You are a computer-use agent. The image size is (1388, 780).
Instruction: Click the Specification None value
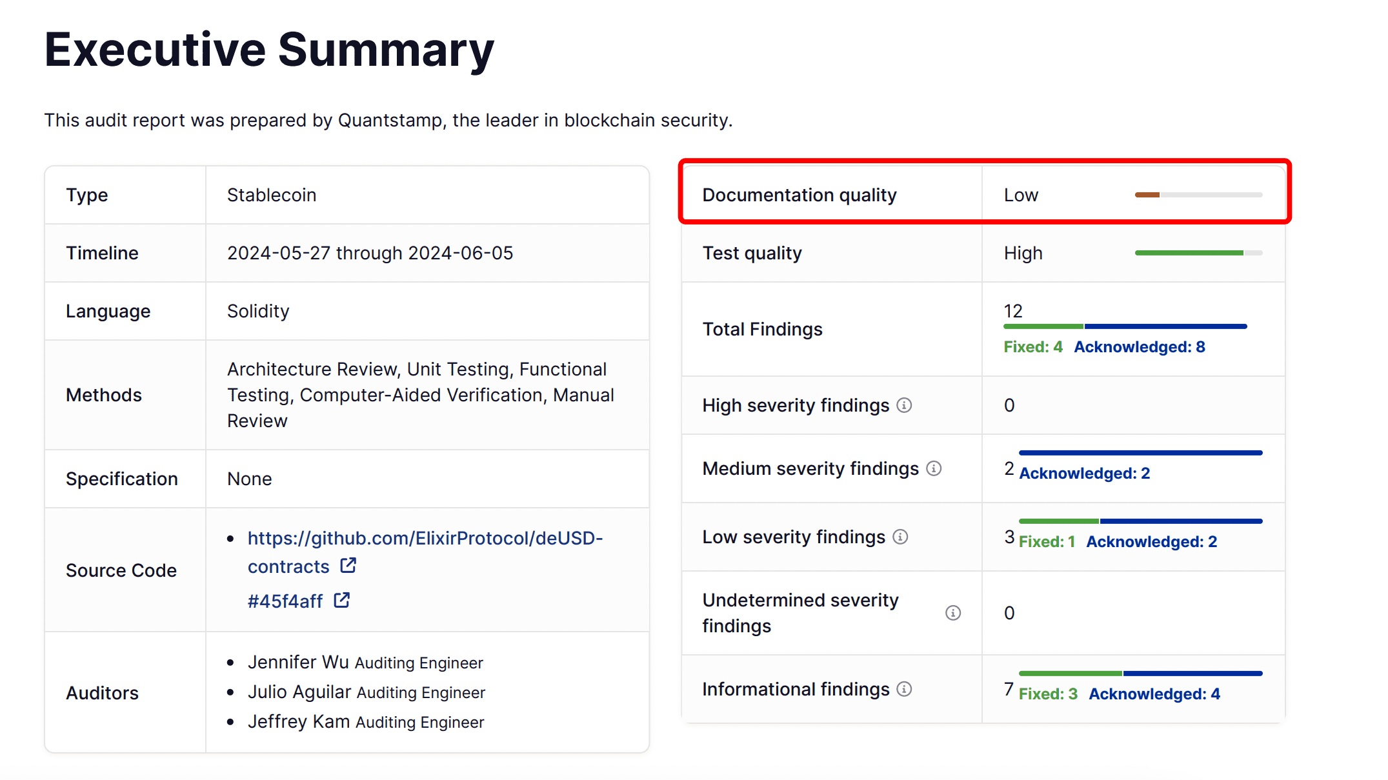[250, 479]
